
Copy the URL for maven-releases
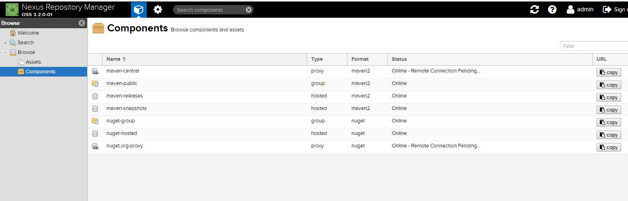tap(609, 97)
